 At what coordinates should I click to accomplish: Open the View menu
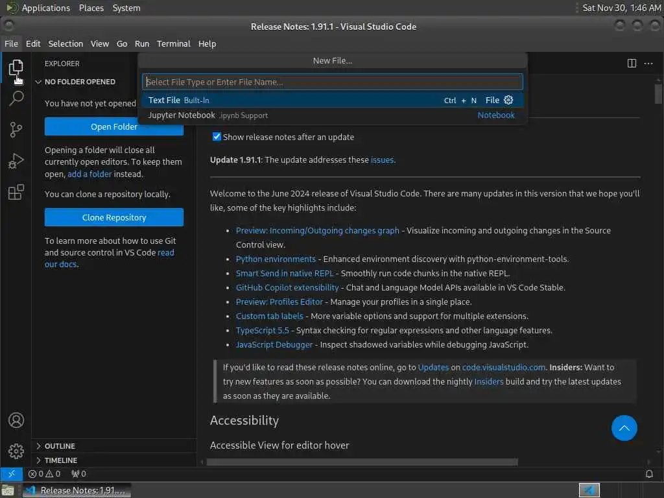tap(99, 43)
